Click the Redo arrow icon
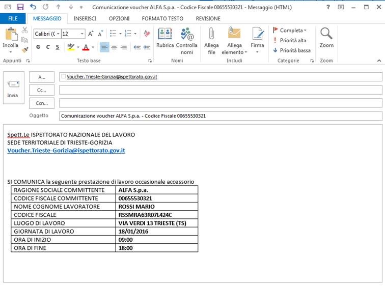 [x=45, y=7]
